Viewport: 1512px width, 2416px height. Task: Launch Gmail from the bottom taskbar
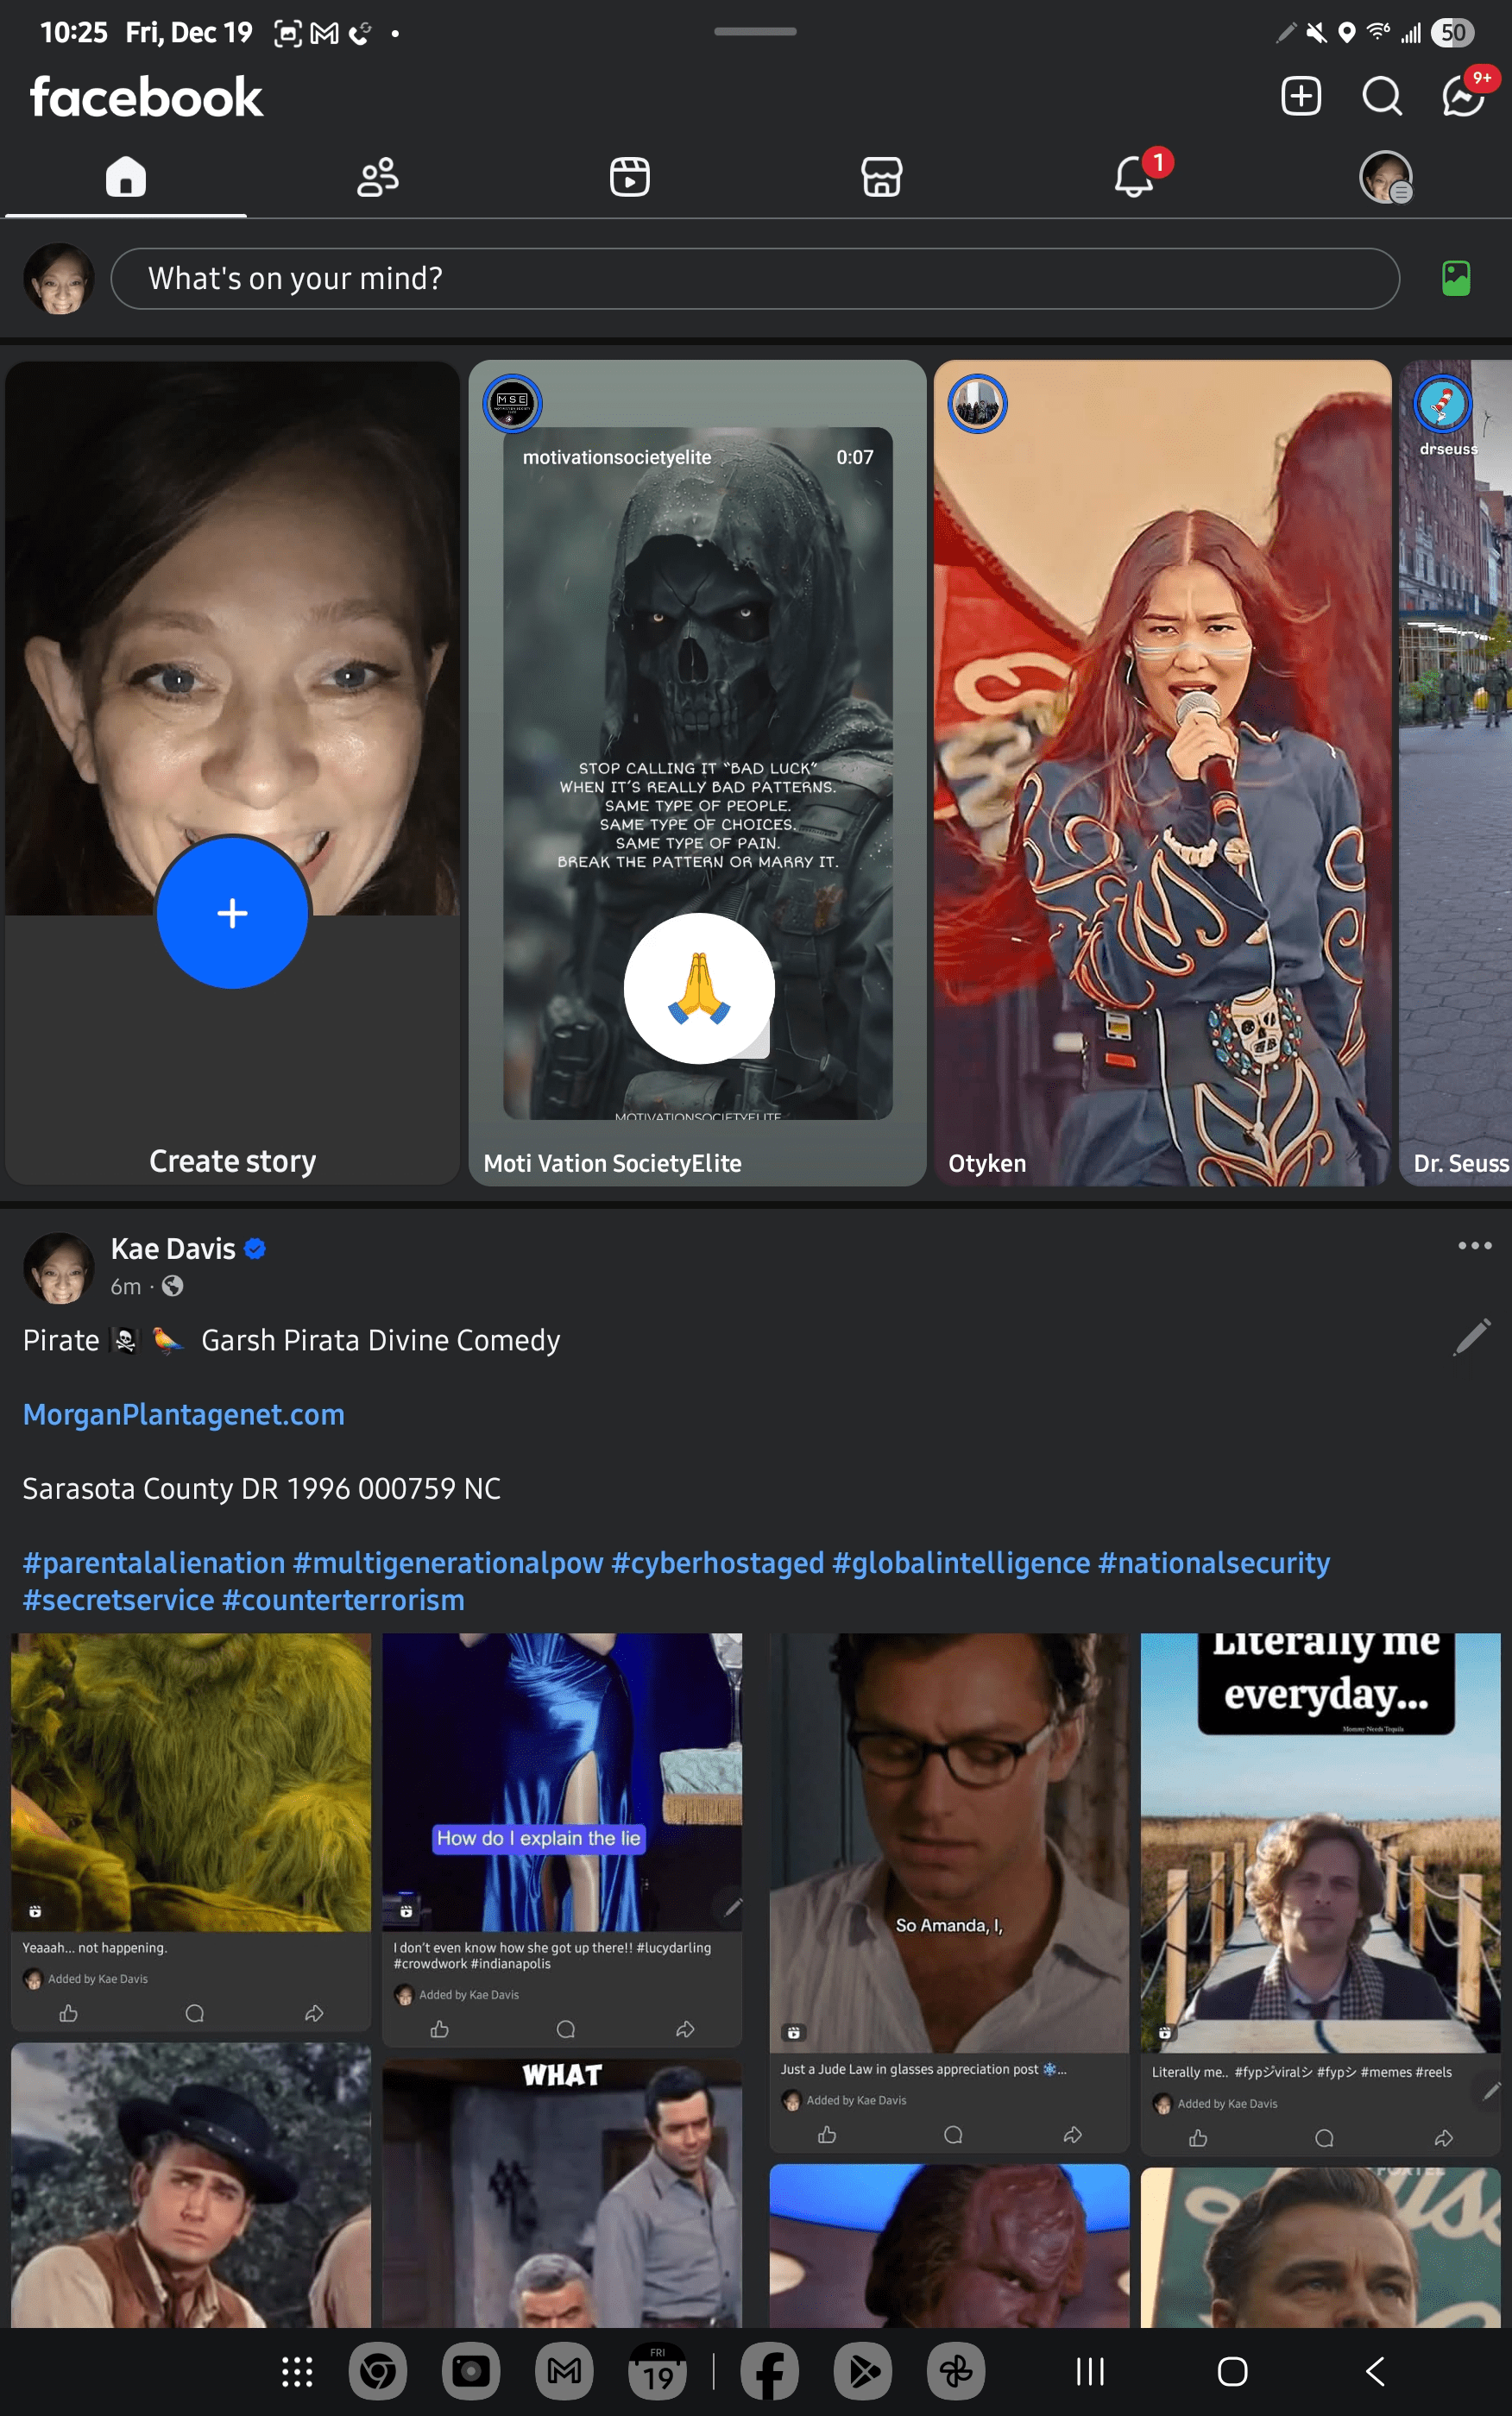[563, 2370]
